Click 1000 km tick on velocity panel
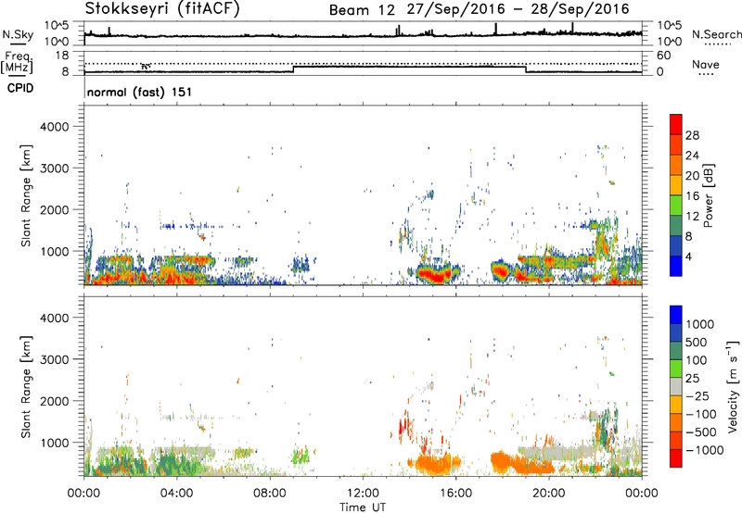 (x=54, y=443)
